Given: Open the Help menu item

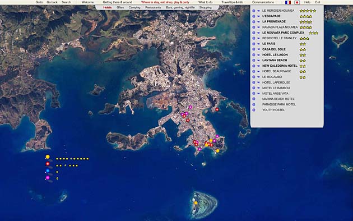Looking at the screenshot, I should [x=307, y=2].
